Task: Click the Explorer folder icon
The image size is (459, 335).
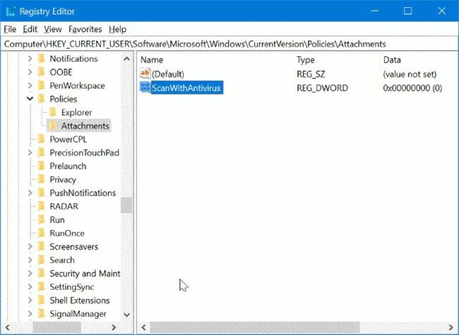Action: pos(53,112)
